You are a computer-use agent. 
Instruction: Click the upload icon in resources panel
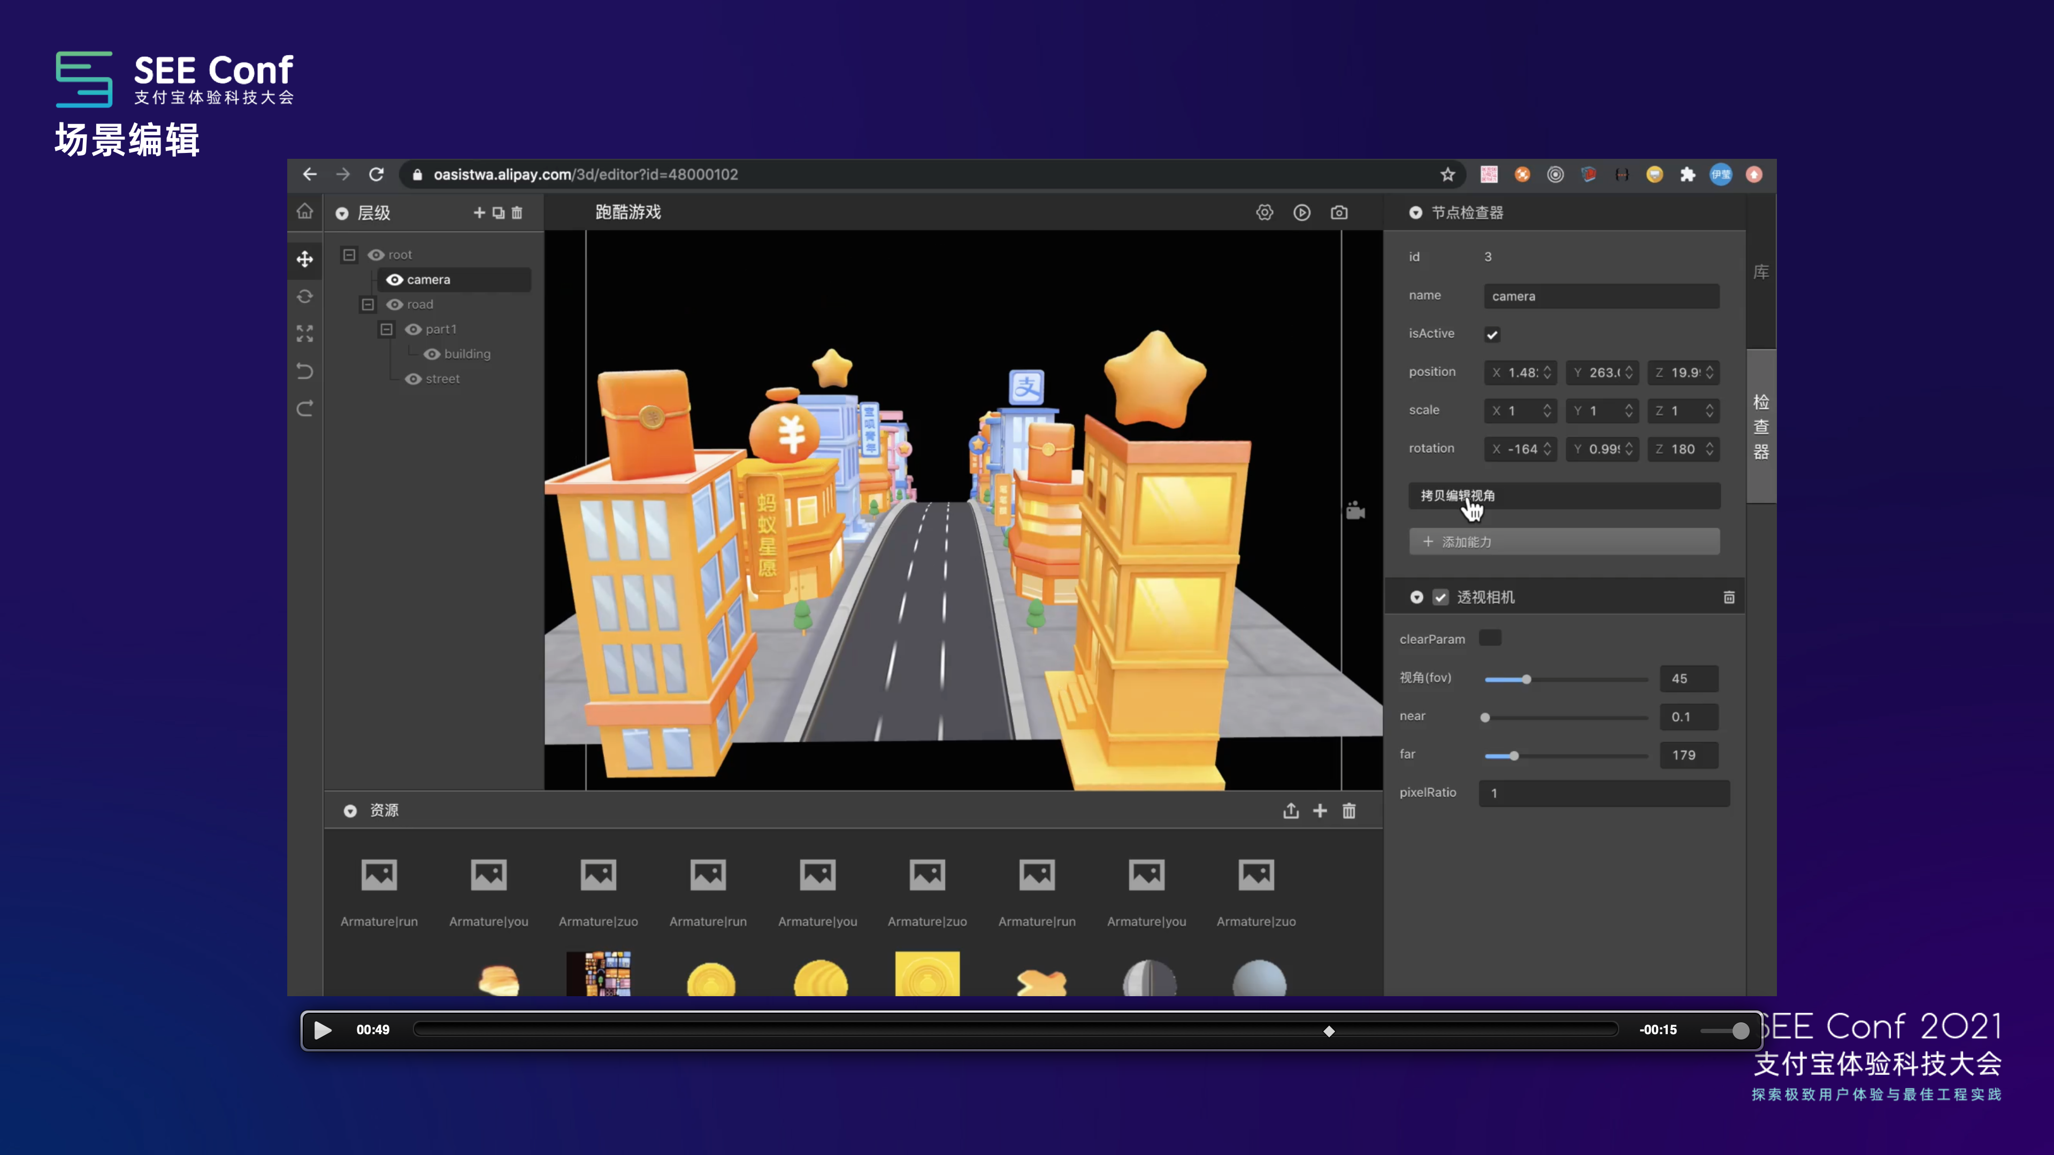click(1291, 811)
